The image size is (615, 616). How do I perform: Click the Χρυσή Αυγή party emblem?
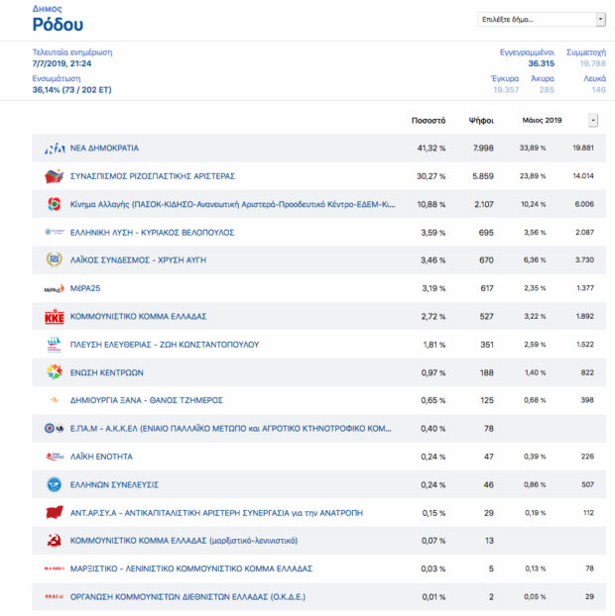tap(55, 259)
